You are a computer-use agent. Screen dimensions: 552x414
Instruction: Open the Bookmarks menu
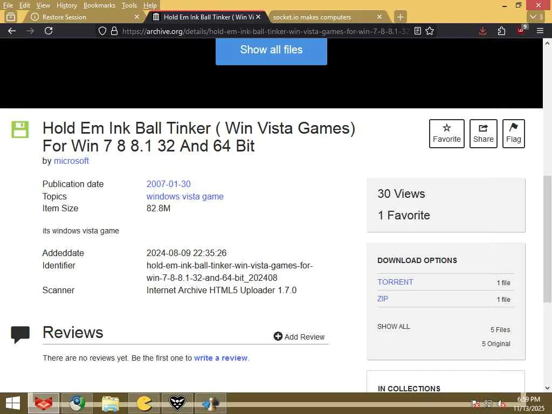[99, 5]
